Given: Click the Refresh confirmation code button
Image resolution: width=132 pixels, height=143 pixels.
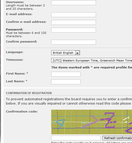Looking at the screenshot, I should [117, 138].
